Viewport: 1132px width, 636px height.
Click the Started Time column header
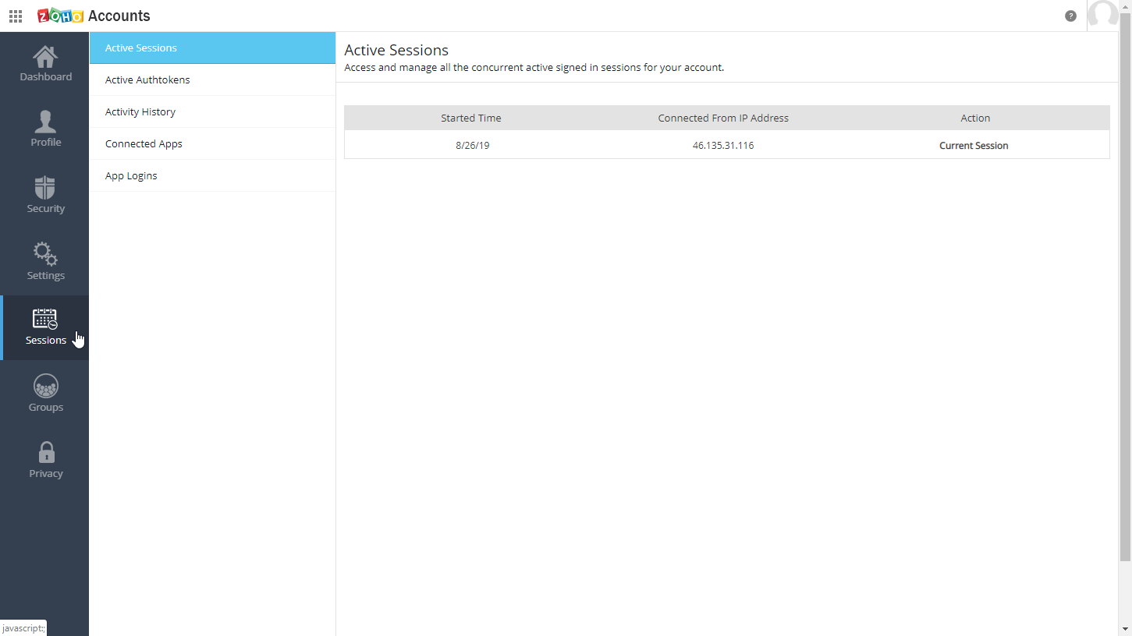tap(471, 118)
